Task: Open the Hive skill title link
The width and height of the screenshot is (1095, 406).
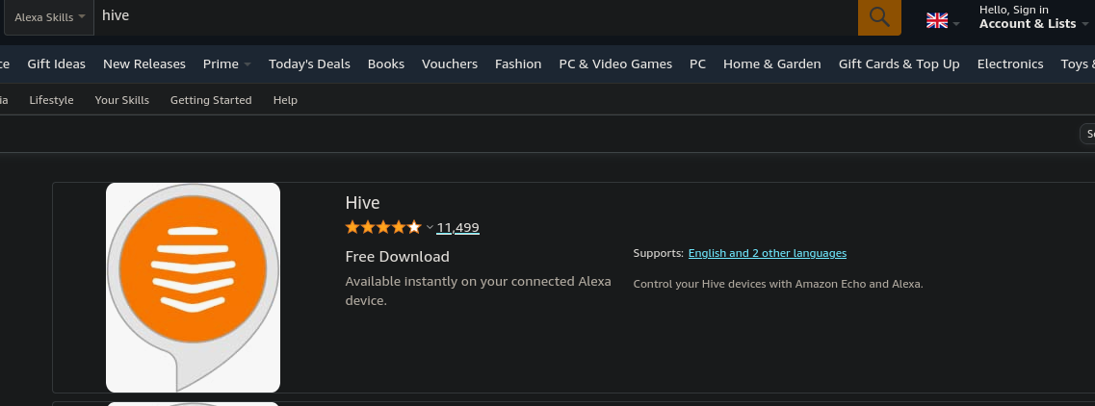Action: [x=362, y=203]
